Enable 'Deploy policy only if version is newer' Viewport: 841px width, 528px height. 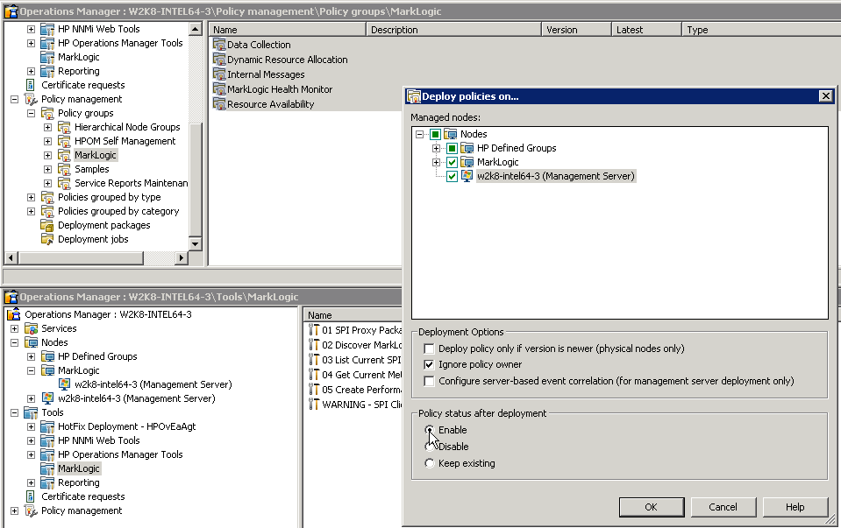click(x=429, y=348)
